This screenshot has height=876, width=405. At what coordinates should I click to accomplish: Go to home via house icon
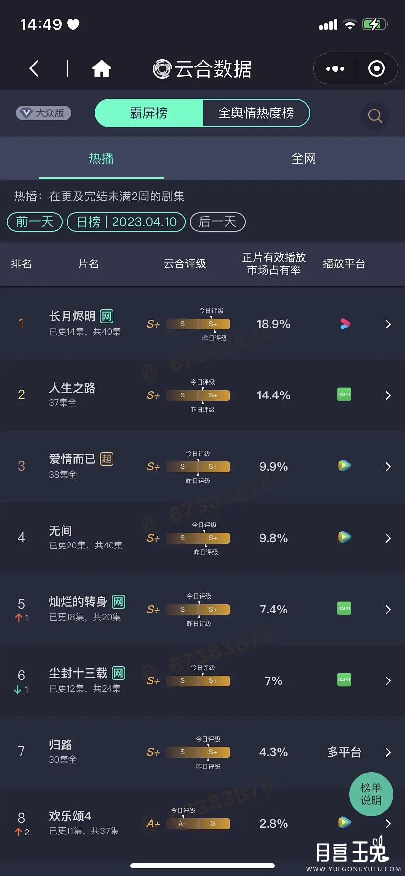point(102,68)
